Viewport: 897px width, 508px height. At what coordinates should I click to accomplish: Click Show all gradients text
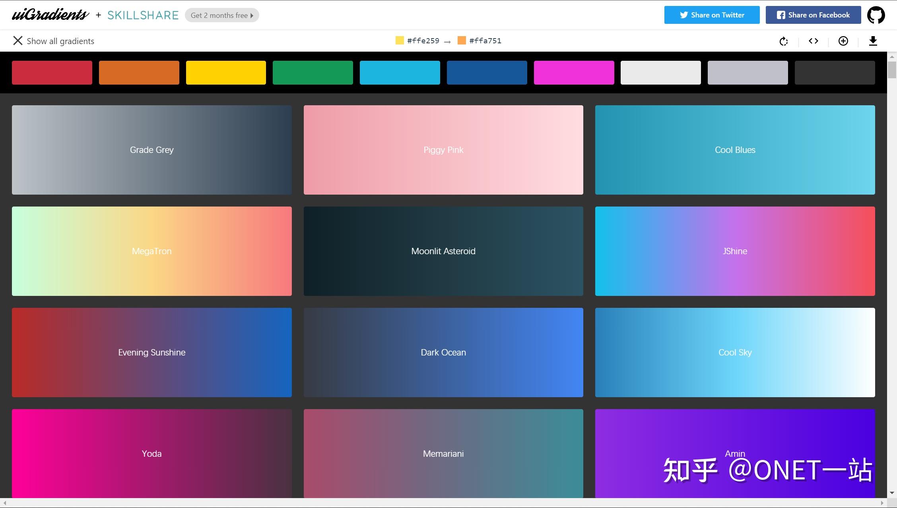point(60,41)
